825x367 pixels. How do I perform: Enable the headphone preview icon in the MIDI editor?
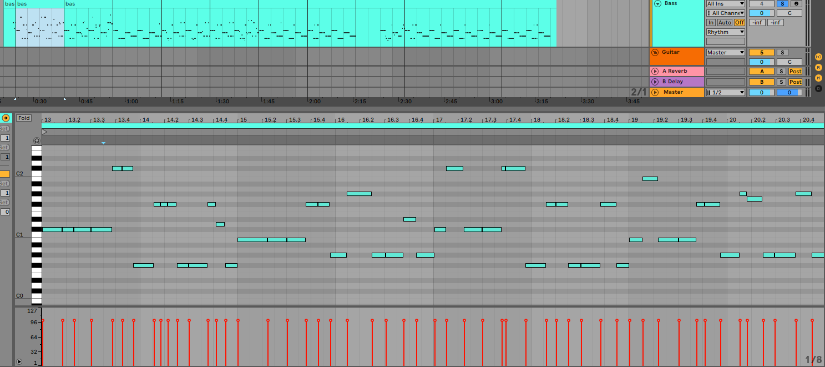[36, 141]
